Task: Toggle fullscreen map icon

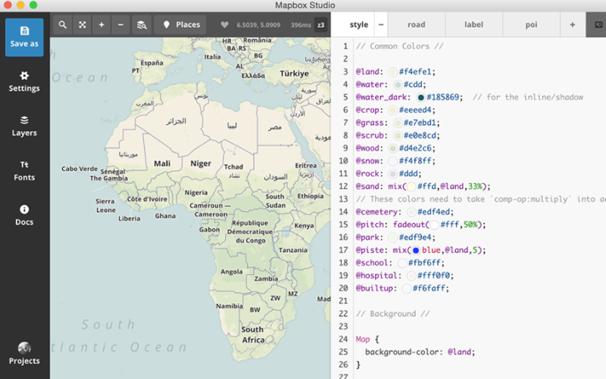Action: click(83, 25)
